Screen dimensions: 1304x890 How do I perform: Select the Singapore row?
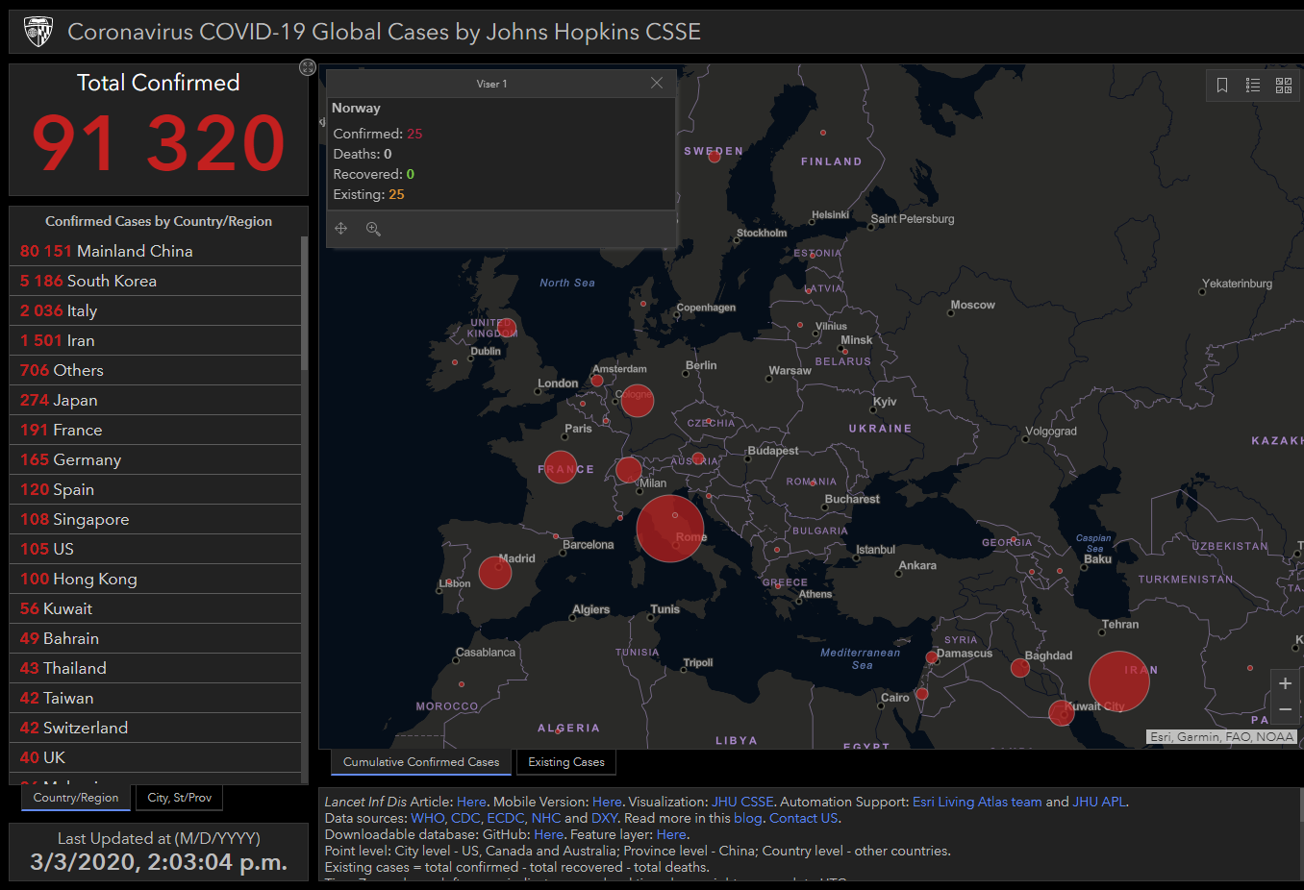(x=155, y=519)
